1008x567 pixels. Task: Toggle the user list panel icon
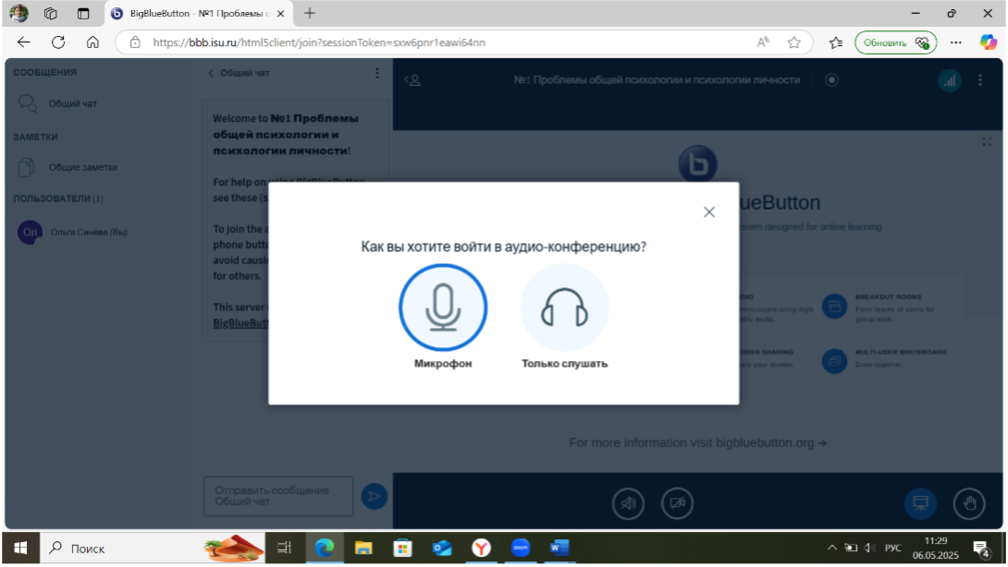(x=412, y=80)
